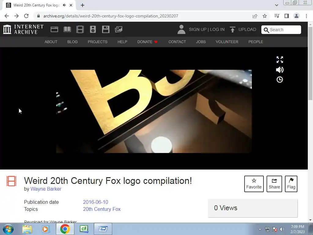Open the CONTACT menu item
The height and width of the screenshot is (235, 313).
pyautogui.click(x=177, y=42)
